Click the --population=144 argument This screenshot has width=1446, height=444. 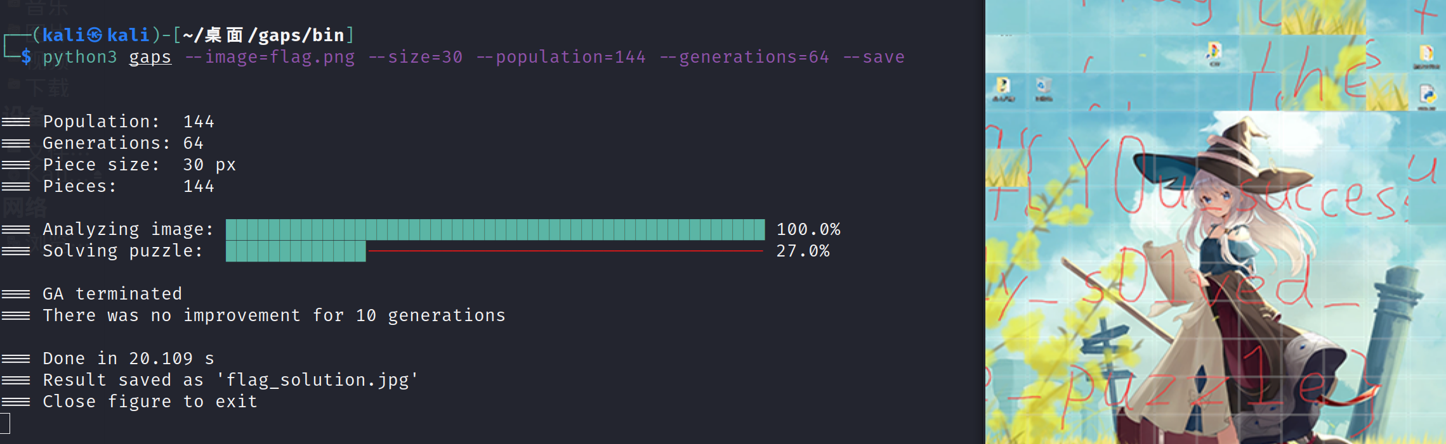tap(561, 57)
